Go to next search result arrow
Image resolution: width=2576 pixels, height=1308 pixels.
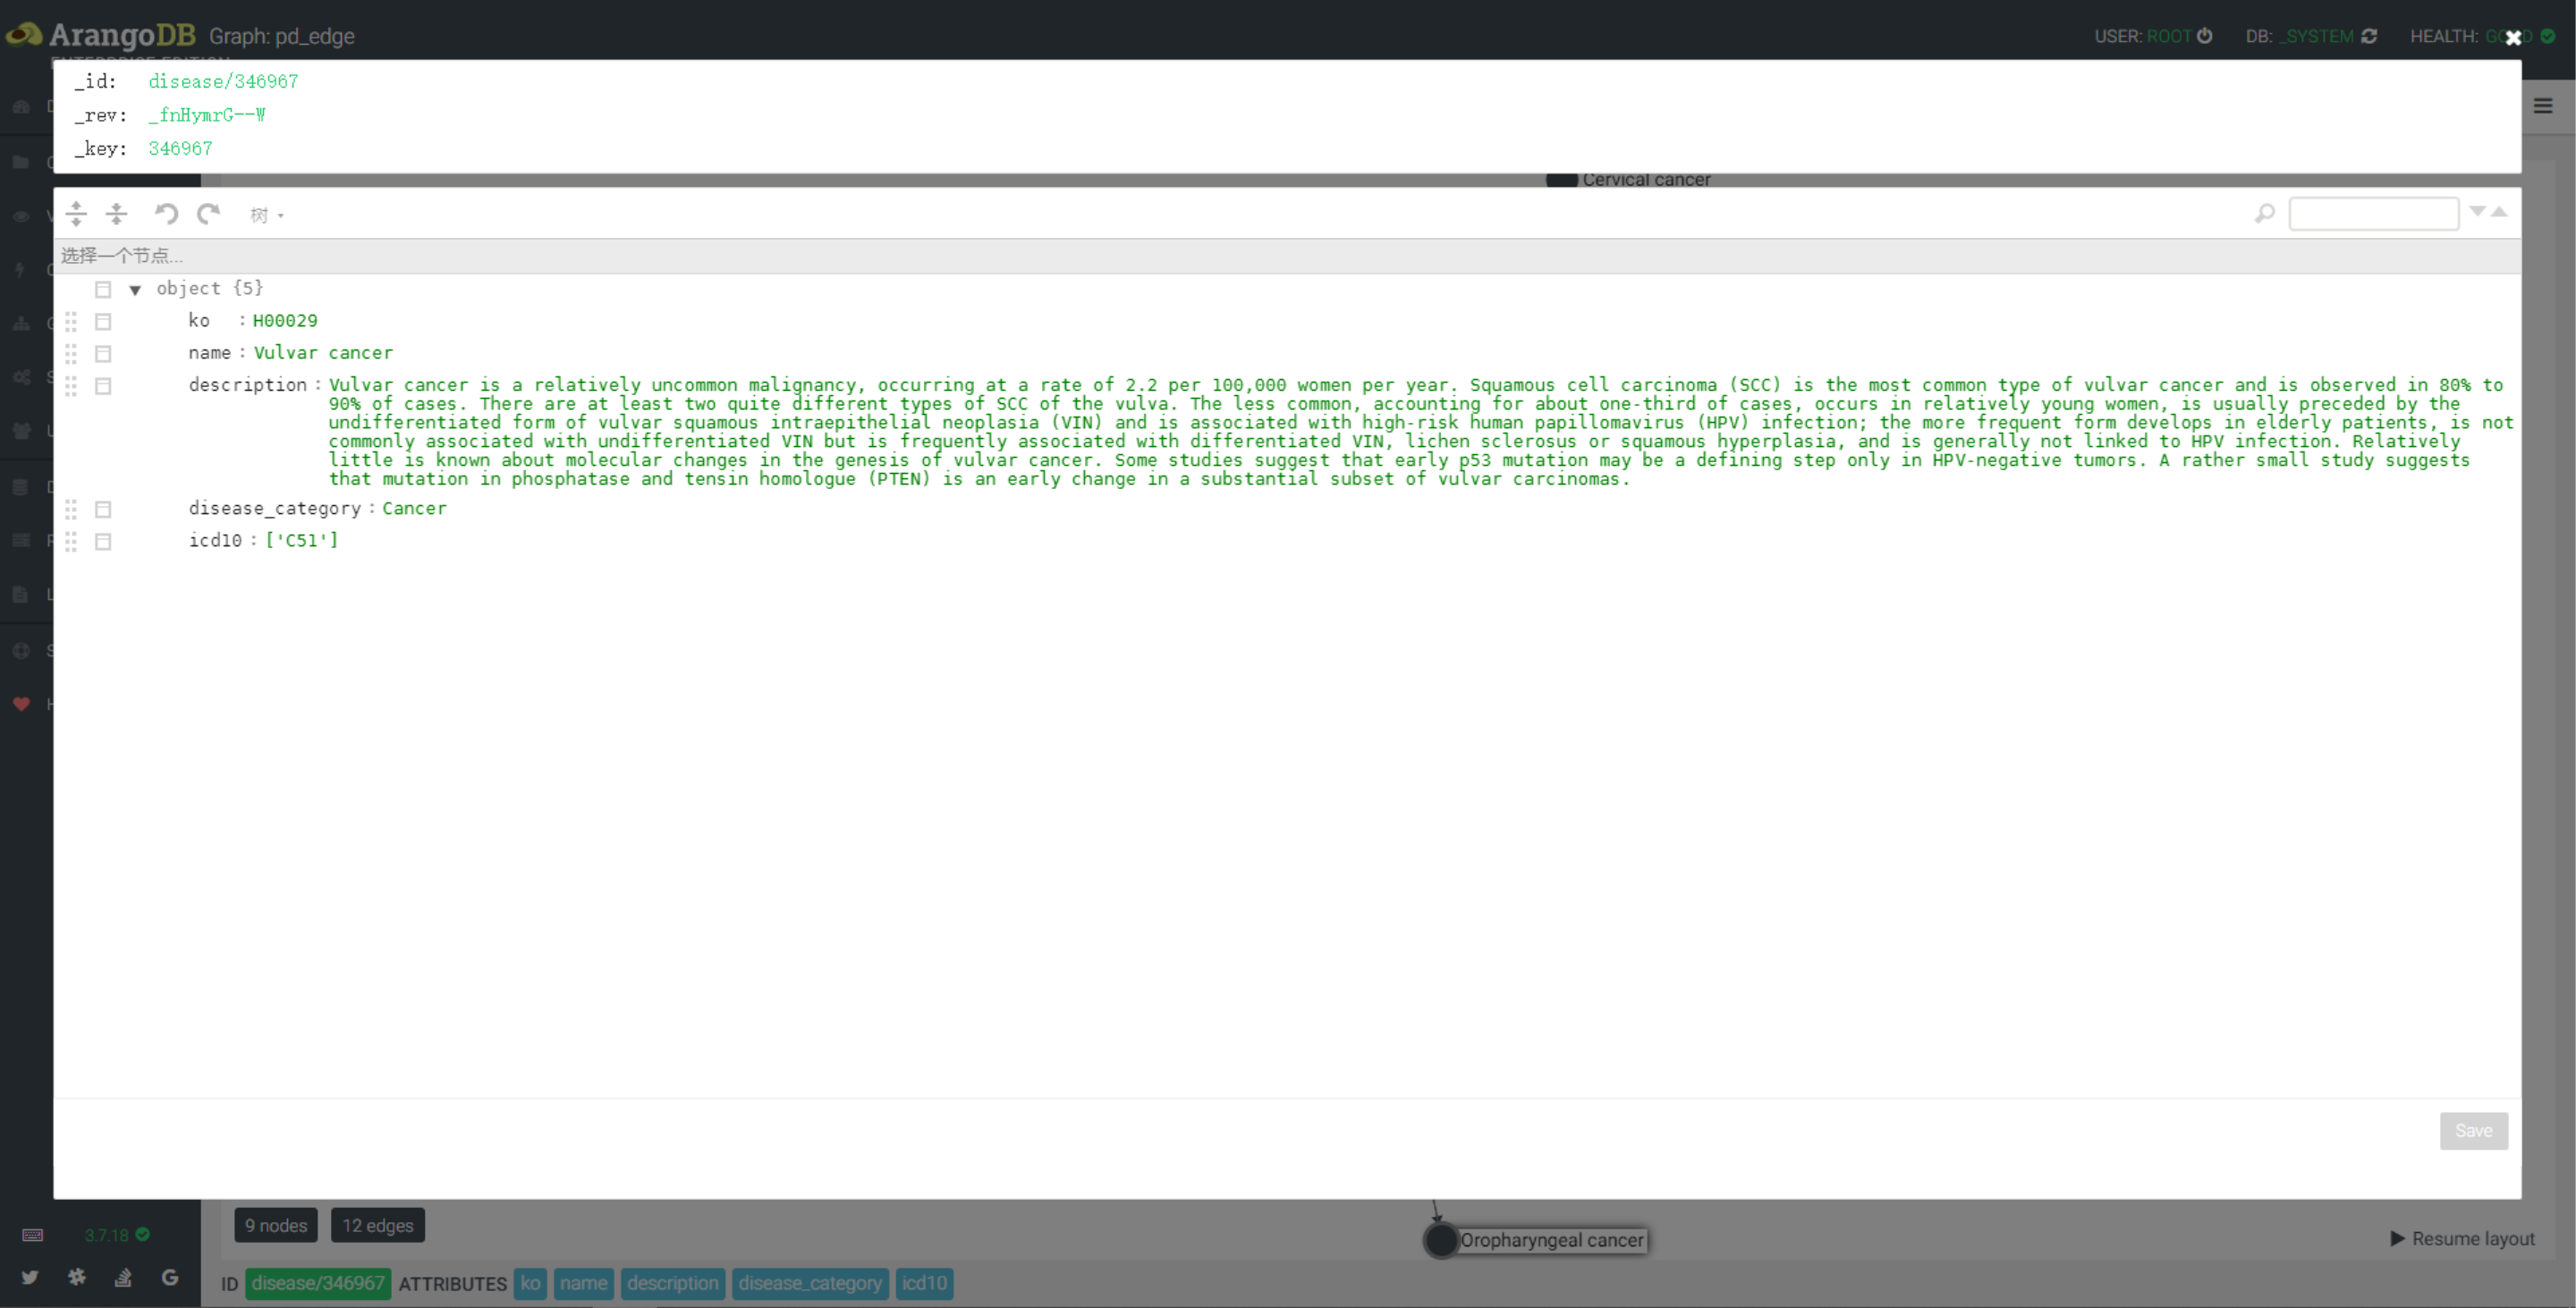pyautogui.click(x=2477, y=211)
